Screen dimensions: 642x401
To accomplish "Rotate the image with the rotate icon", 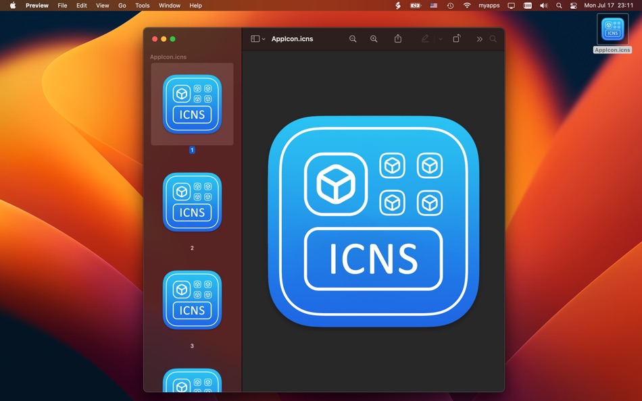I will [x=457, y=38].
